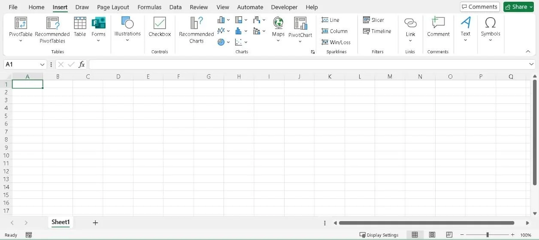Viewport: 539px width, 240px height.
Task: Collapse the ribbon
Action: tap(528, 52)
